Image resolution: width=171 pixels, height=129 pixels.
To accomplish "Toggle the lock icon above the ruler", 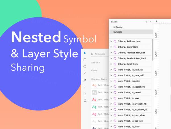I will click(157, 22).
